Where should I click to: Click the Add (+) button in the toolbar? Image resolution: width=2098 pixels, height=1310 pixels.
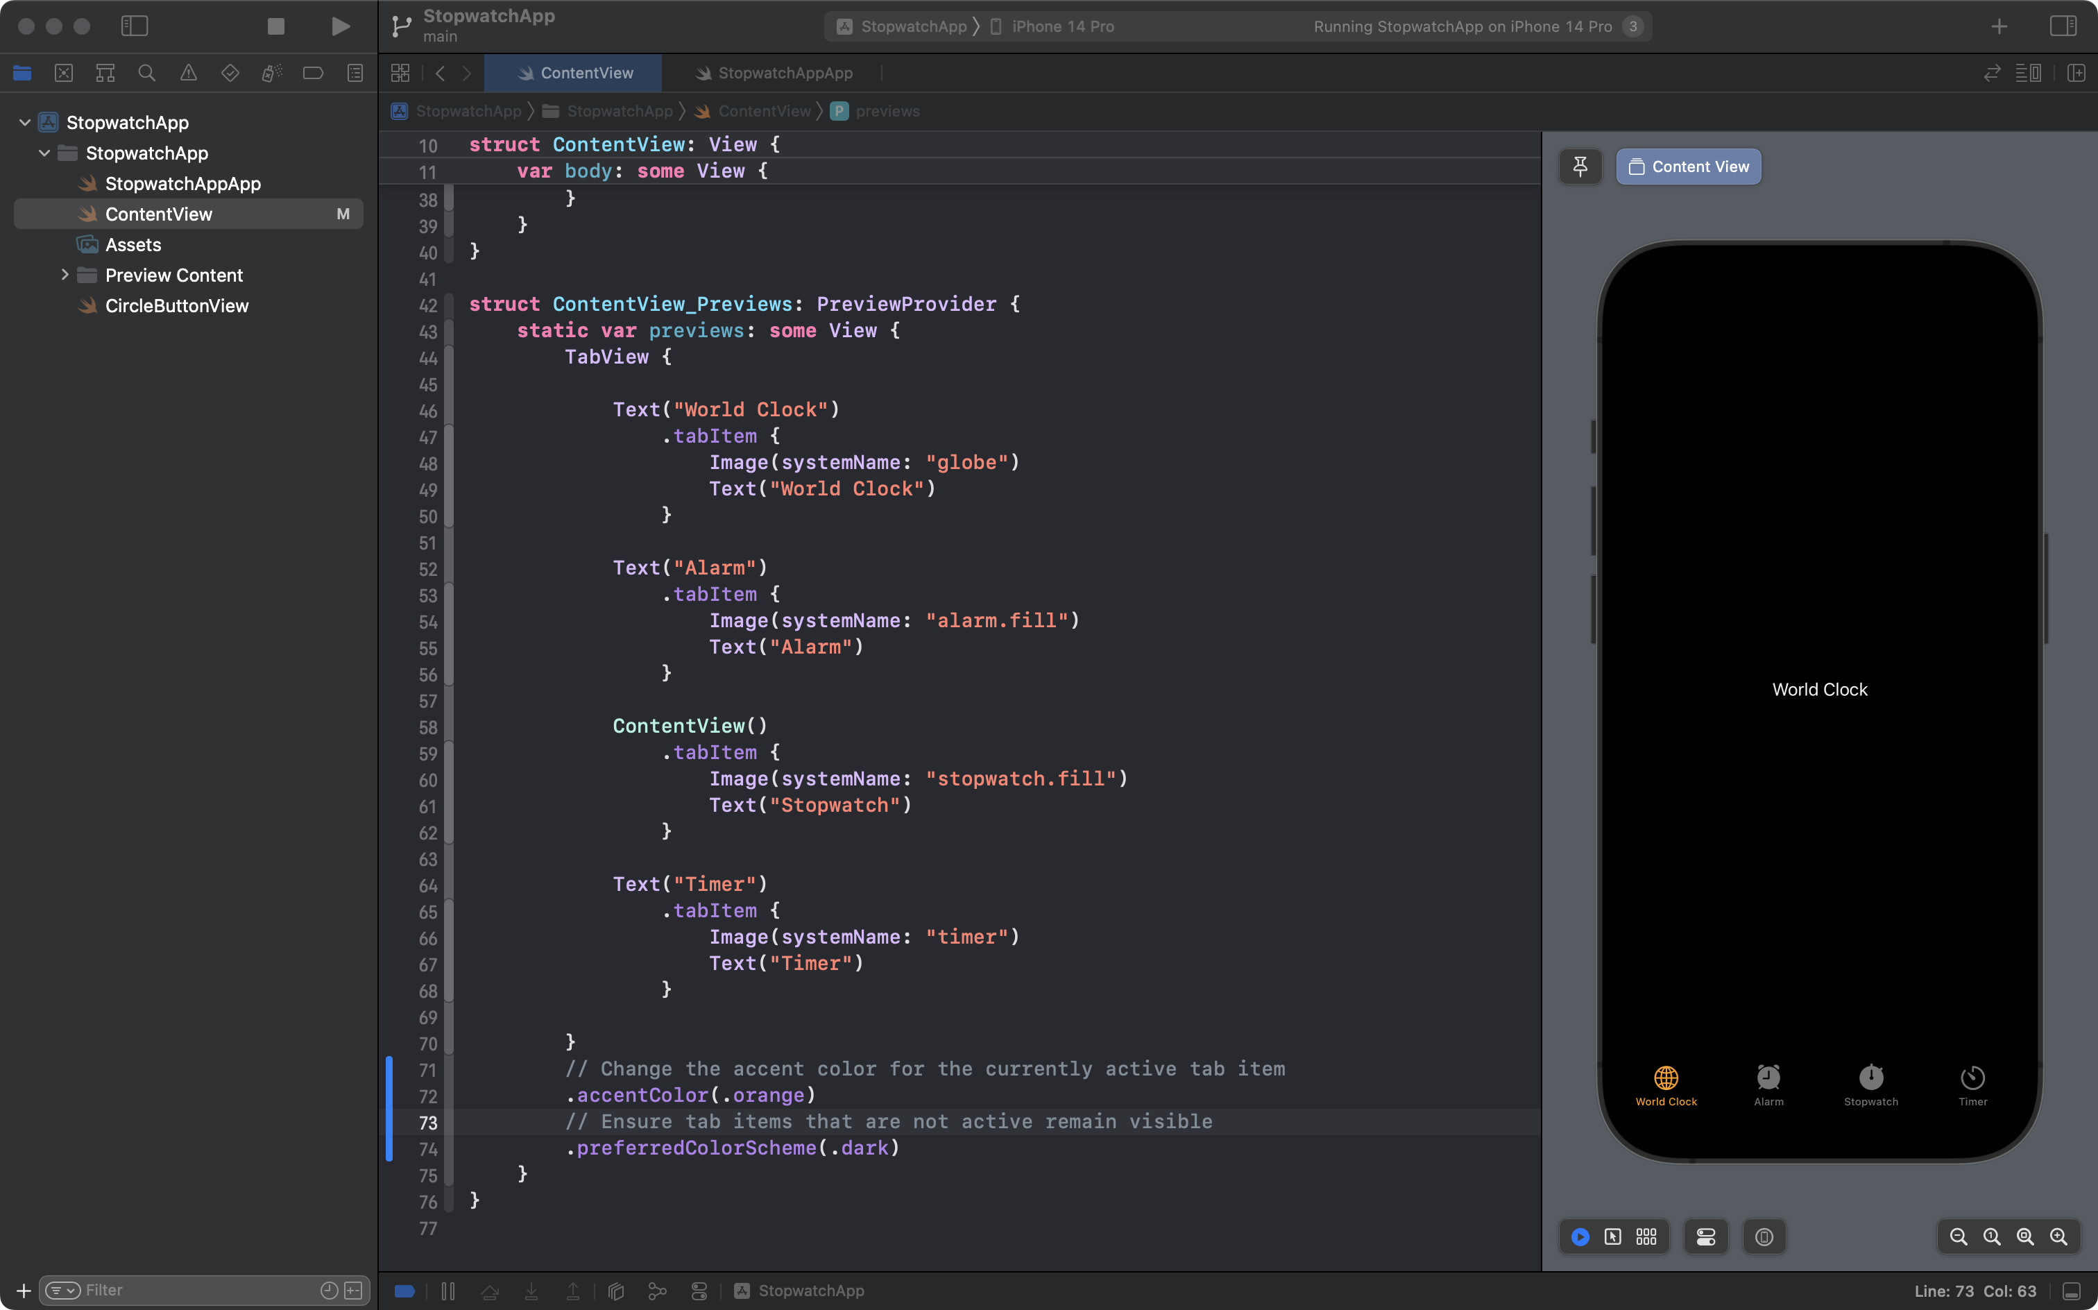point(1998,26)
